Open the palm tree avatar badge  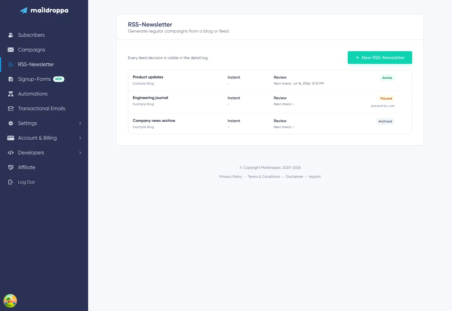[x=10, y=301]
